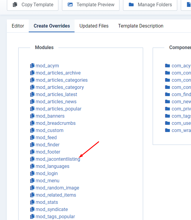Screen dimensions: 191x220
Task: Click the copy icon beside mod_acym
Action: tap(32, 66)
